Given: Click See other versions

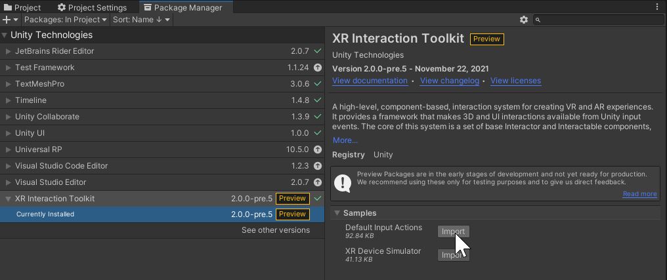Looking at the screenshot, I should pos(276,230).
